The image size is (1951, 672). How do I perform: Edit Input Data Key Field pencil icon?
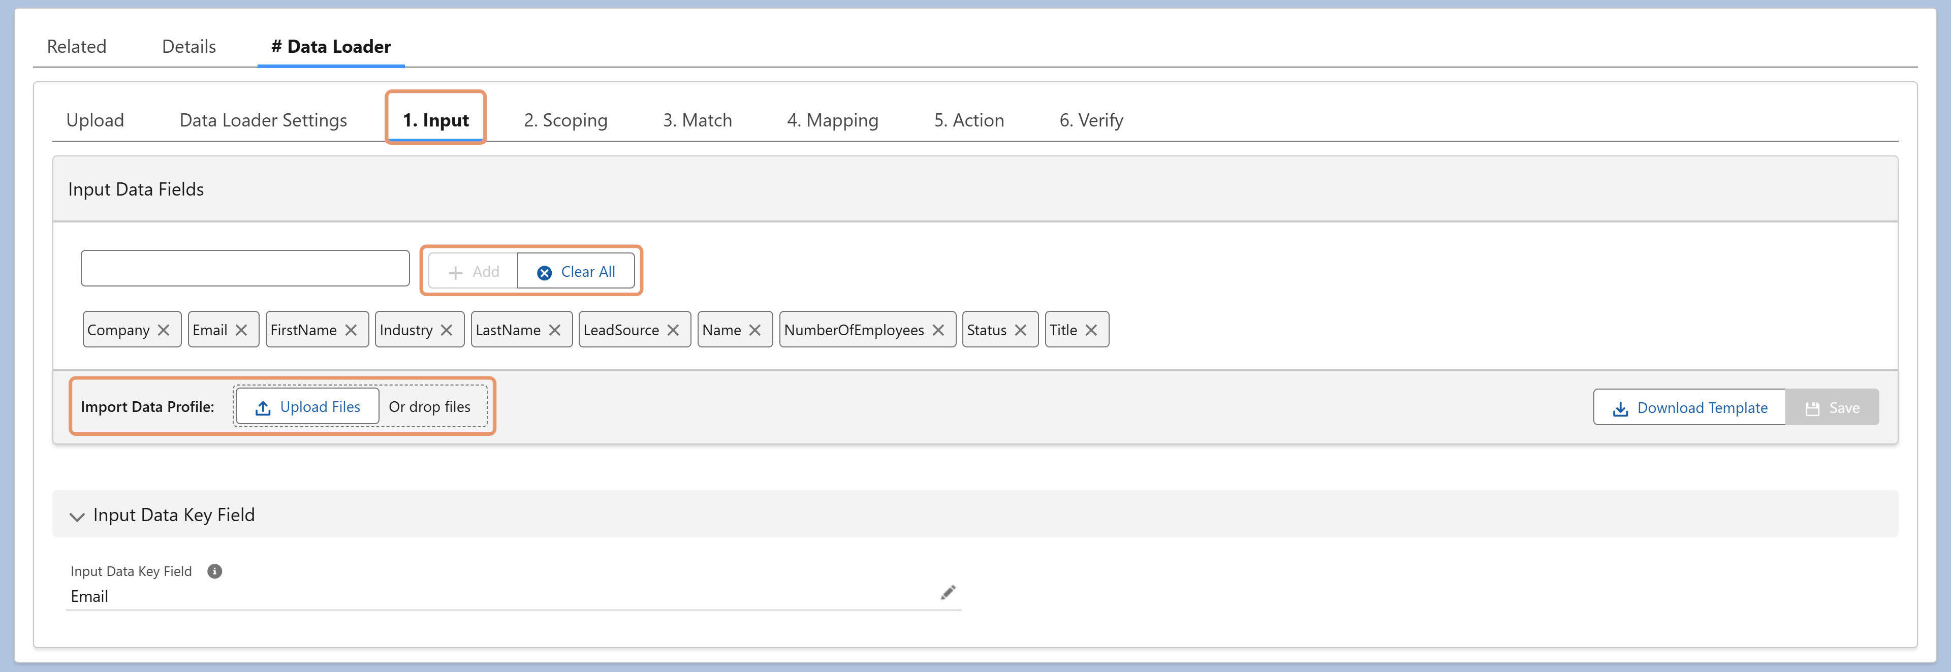click(948, 593)
